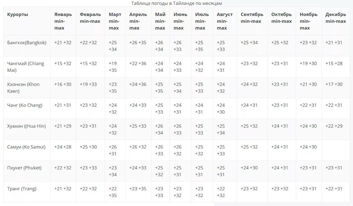Click the Сентябрь min-max column header

pos(252,18)
